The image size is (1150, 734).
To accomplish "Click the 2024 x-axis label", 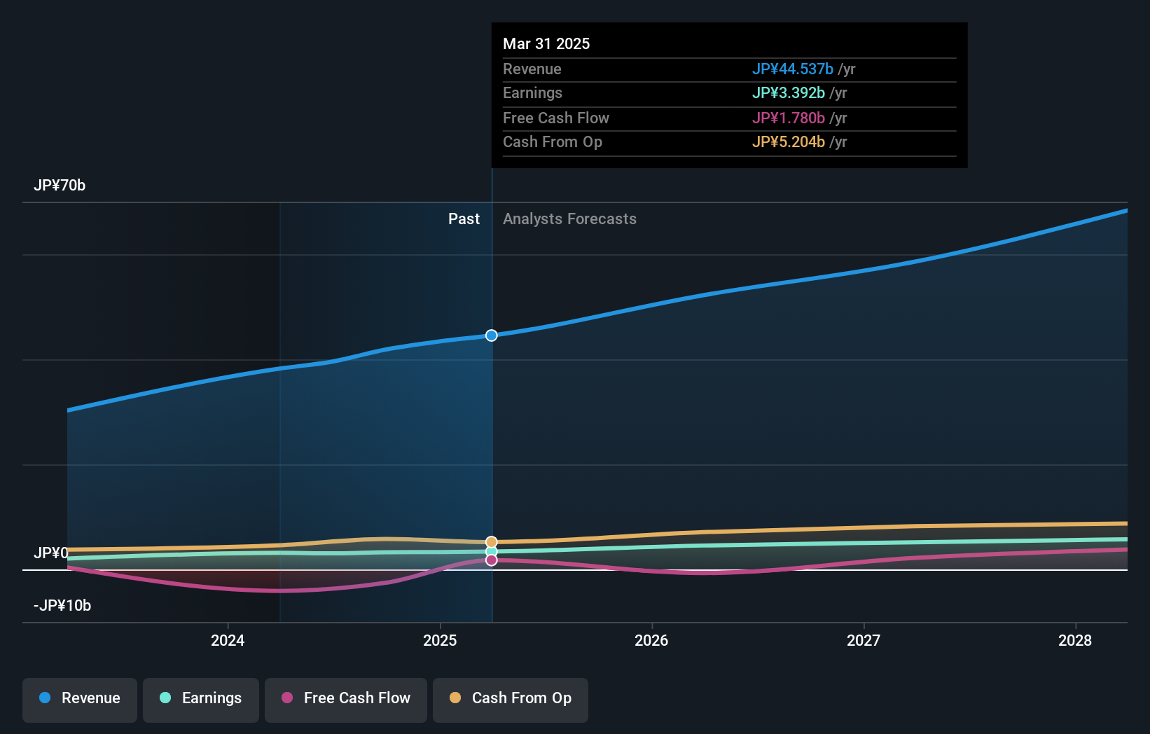I will click(228, 640).
